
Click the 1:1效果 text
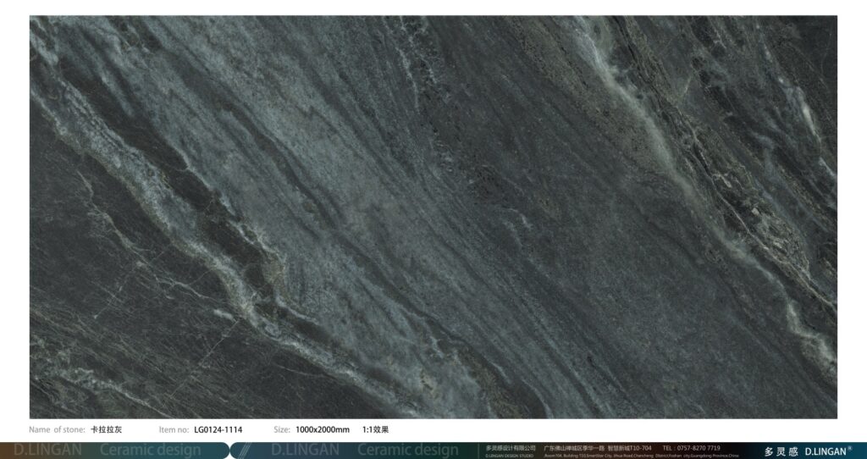(375, 430)
